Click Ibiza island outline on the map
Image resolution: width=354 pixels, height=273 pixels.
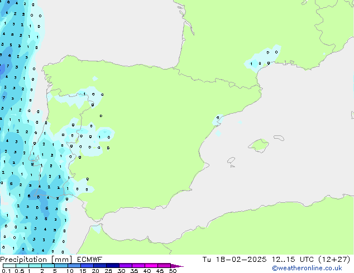pos(231,160)
